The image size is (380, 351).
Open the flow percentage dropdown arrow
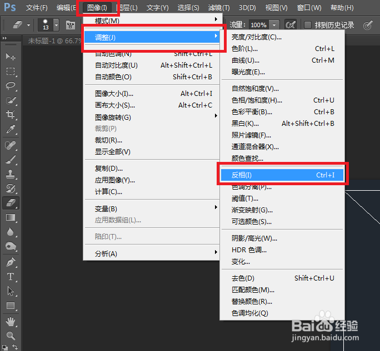click(x=274, y=24)
